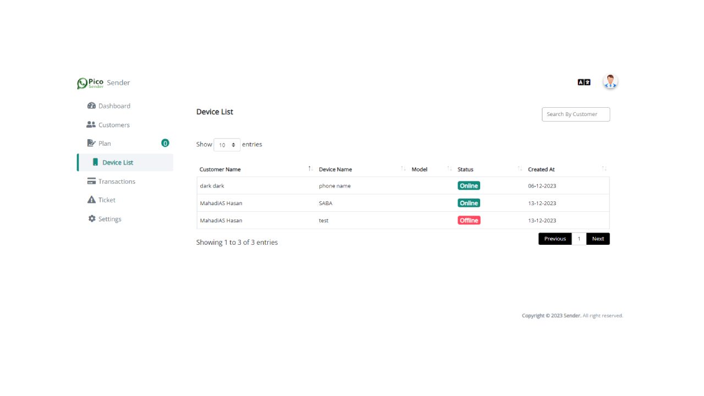
Task: Sort table by Customer Name column
Action: [x=220, y=169]
